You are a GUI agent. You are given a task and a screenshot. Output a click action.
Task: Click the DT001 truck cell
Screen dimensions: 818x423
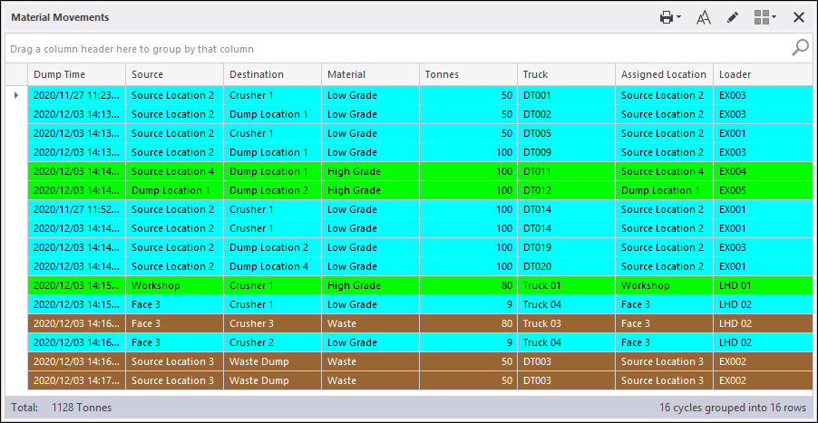(566, 95)
